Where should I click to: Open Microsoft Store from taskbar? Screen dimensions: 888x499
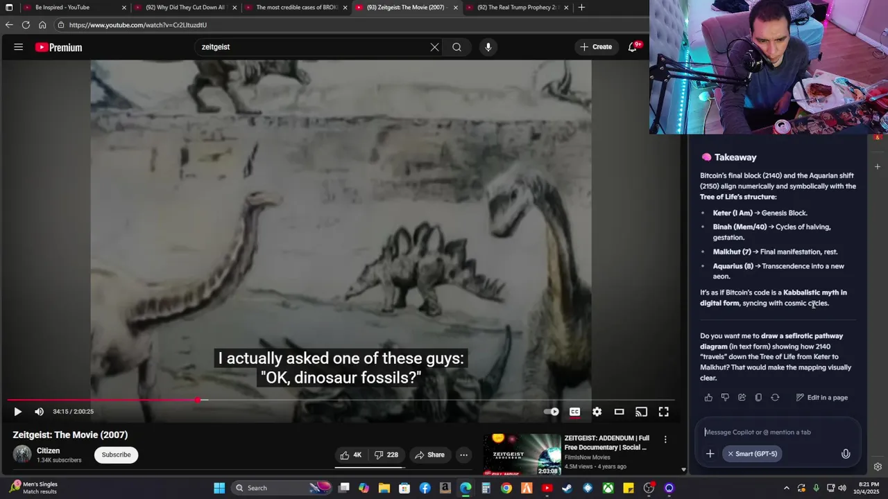(x=404, y=488)
